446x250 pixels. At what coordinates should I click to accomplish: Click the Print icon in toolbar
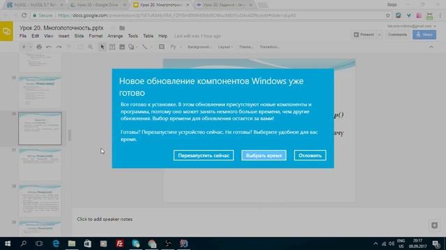coord(39,47)
